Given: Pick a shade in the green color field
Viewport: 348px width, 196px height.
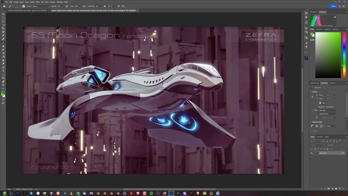Looking at the screenshot, I should 328,55.
